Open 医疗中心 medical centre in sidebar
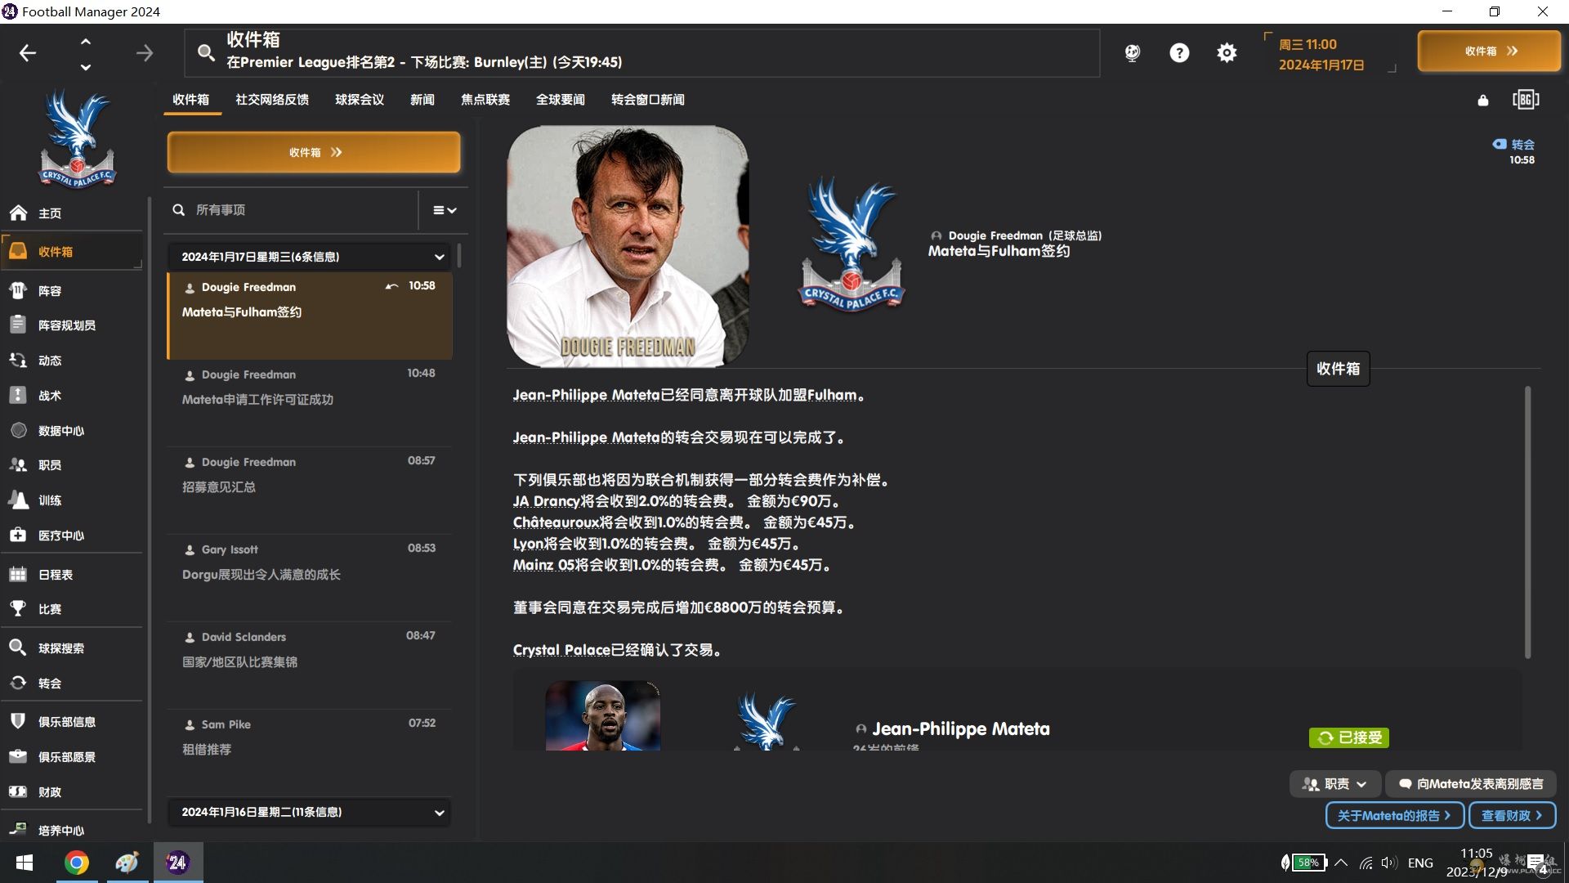 60,536
